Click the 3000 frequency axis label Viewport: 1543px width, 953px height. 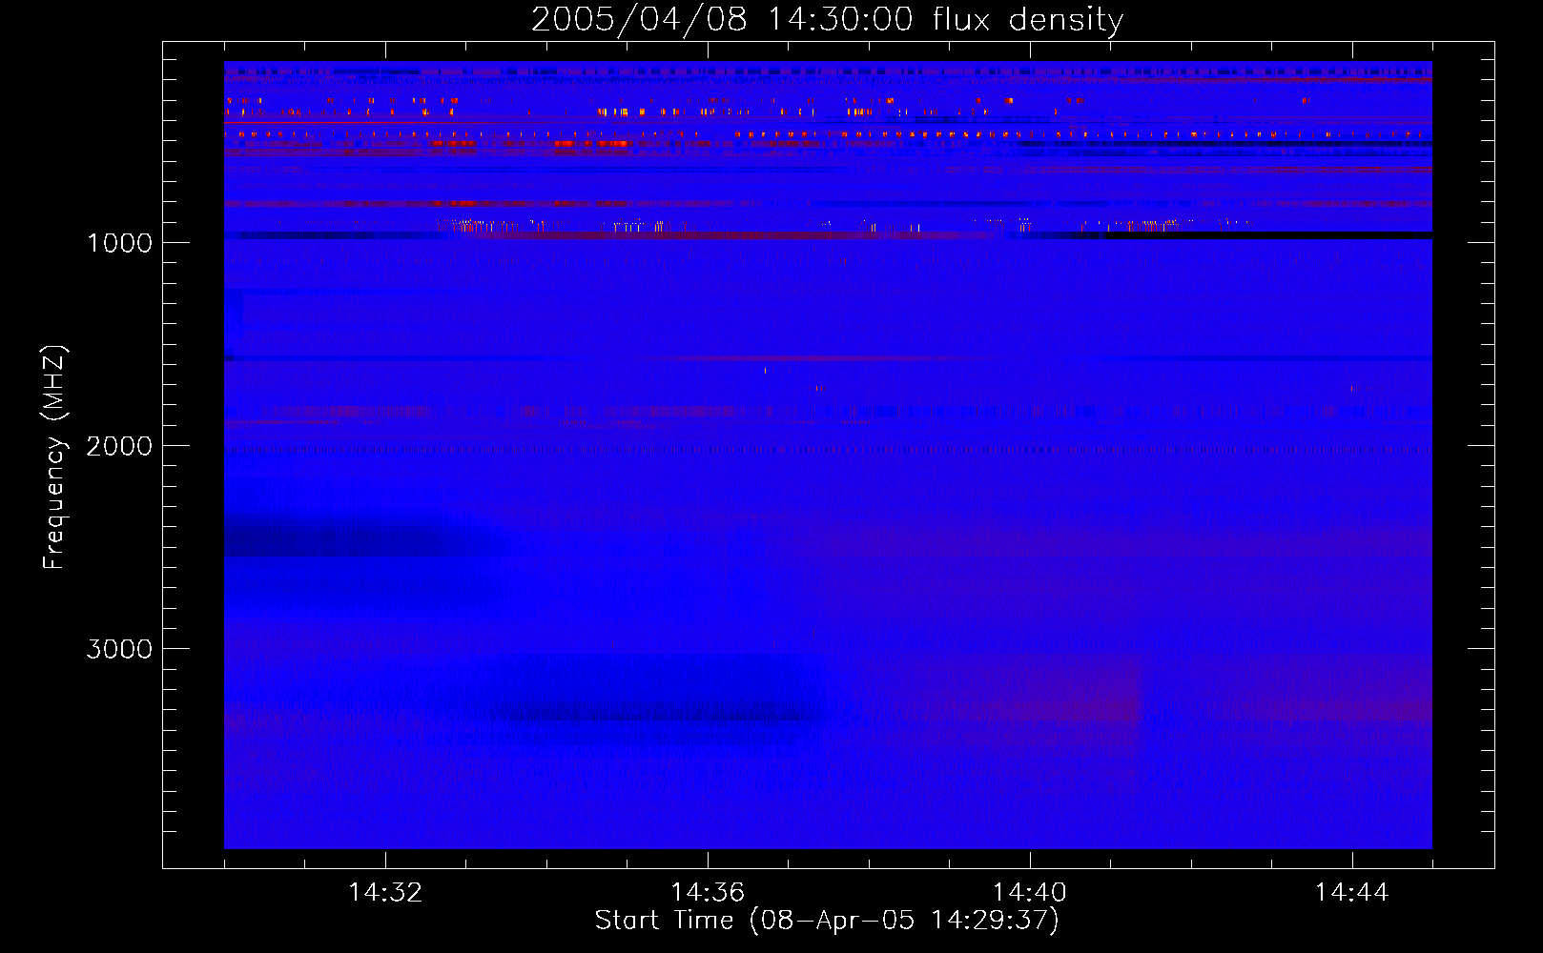tap(119, 649)
